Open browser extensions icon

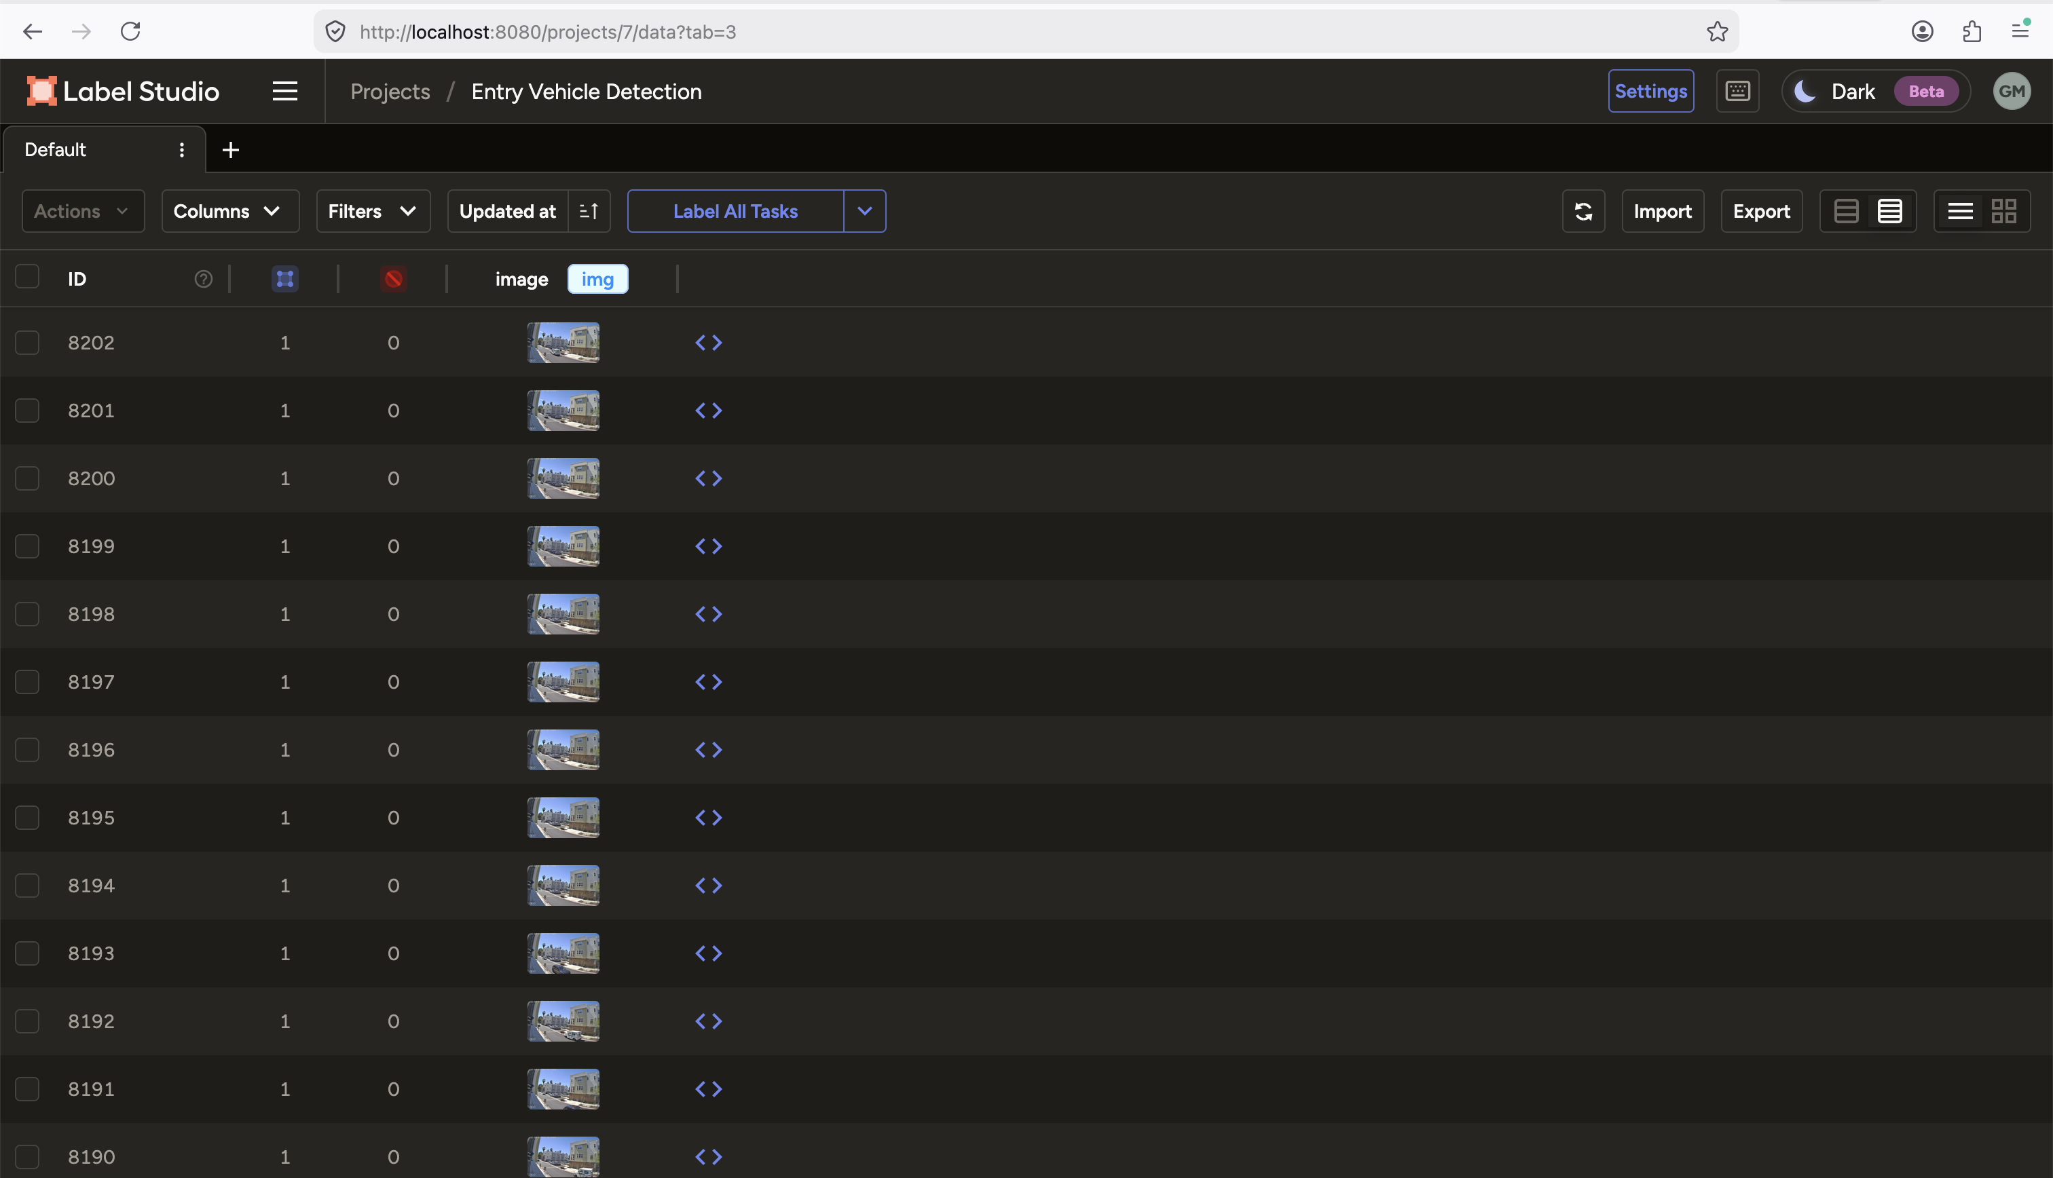click(x=1972, y=31)
